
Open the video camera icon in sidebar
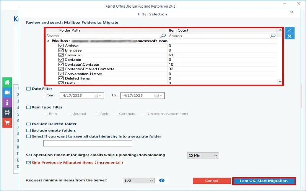pyautogui.click(x=7, y=92)
